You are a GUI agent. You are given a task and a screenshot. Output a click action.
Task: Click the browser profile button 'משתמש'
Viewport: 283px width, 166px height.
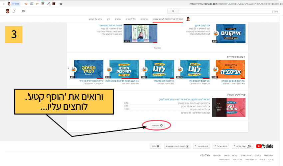(x=13, y=4)
